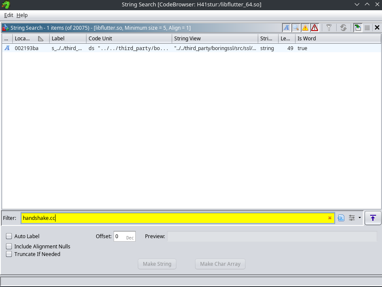Image resolution: width=382 pixels, height=287 pixels.
Task: Open the Help menu
Action: [22, 15]
